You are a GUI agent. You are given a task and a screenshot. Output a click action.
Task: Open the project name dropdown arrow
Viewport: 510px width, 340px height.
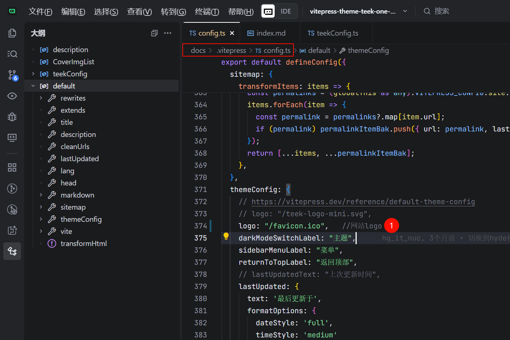click(405, 11)
